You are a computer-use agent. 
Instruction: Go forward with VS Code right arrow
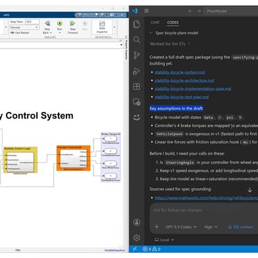pos(199,11)
